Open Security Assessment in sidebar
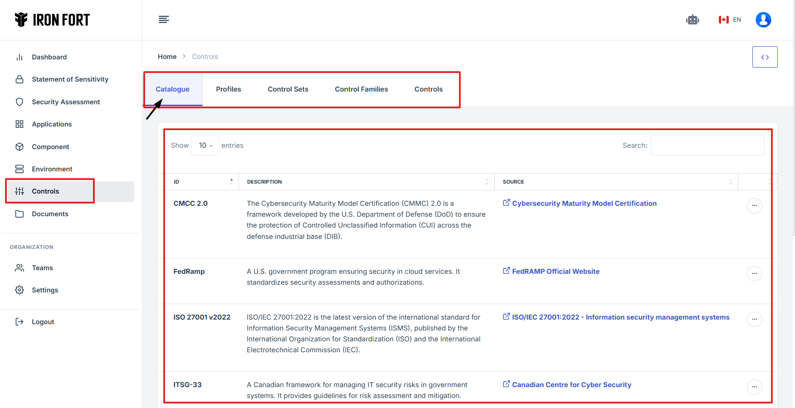795x408 pixels. (x=66, y=102)
